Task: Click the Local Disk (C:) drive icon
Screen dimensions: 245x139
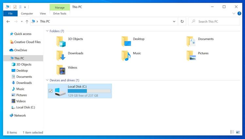Action: point(60,92)
